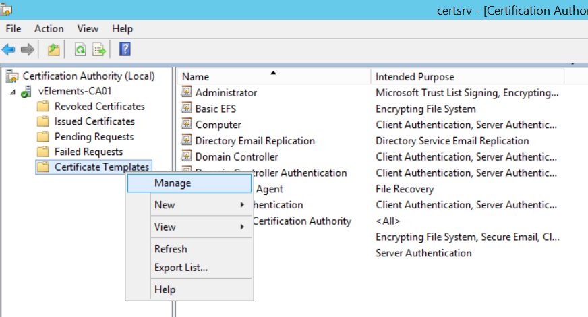Click Refresh in the context menu
The height and width of the screenshot is (317, 588).
[x=171, y=249]
